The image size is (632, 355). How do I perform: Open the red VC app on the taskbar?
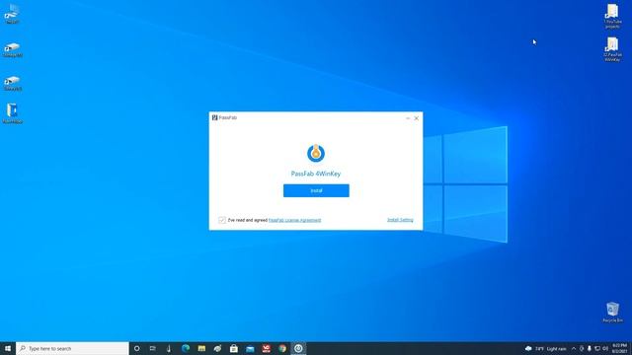click(266, 348)
